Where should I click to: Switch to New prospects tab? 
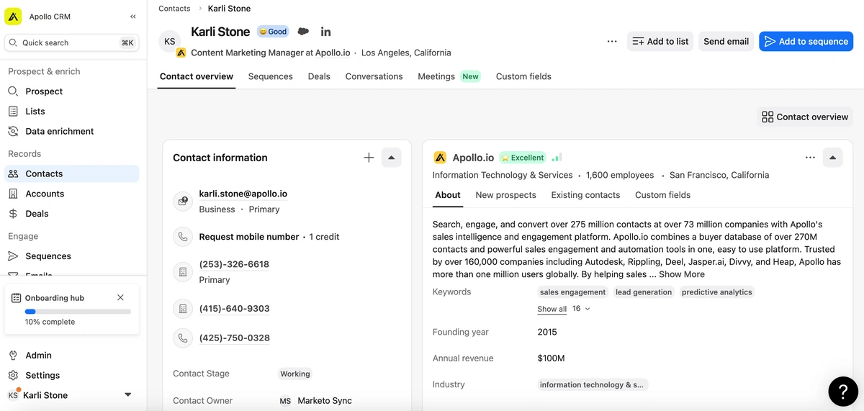pyautogui.click(x=505, y=195)
